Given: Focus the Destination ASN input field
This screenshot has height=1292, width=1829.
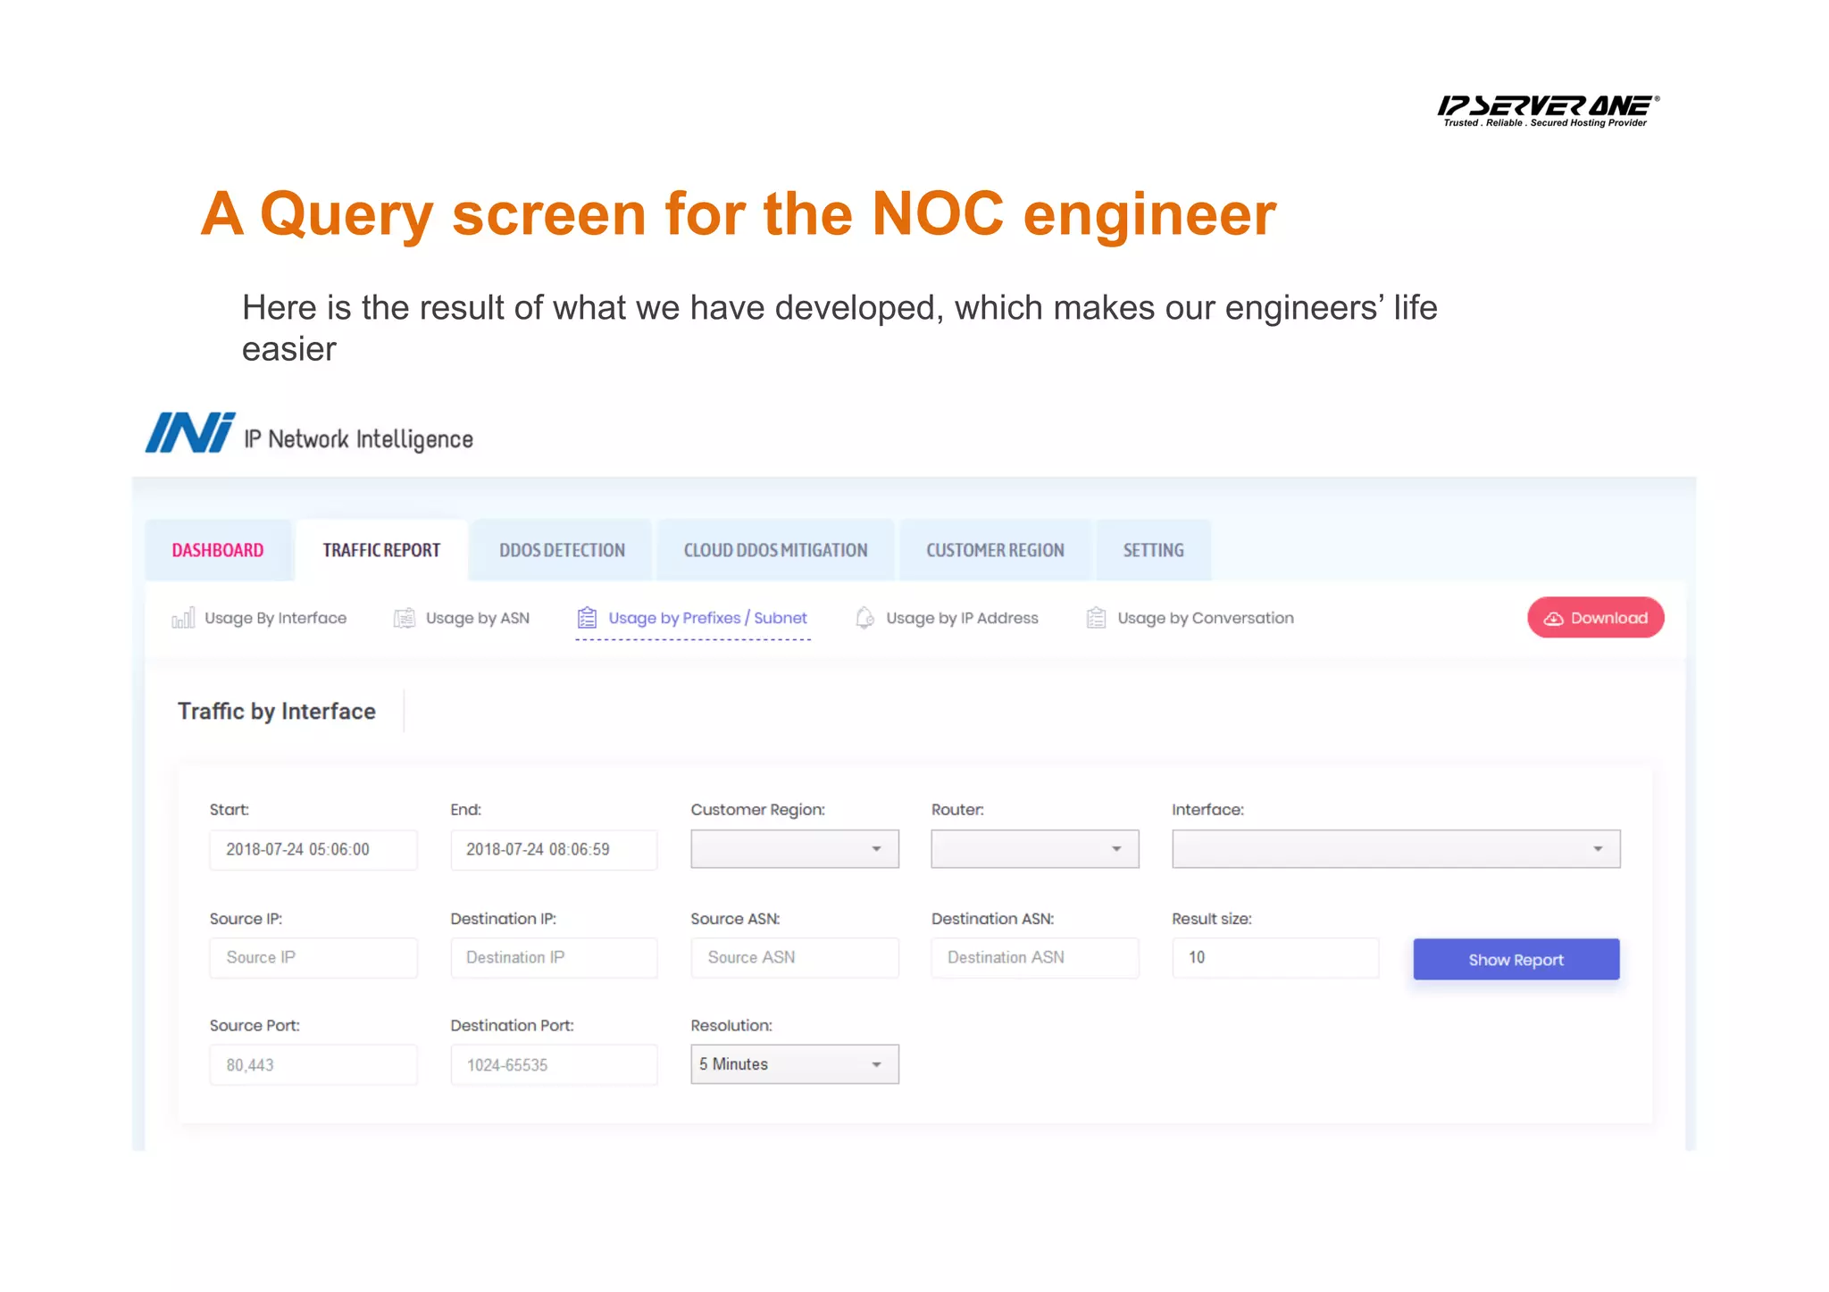Looking at the screenshot, I should 1035,957.
